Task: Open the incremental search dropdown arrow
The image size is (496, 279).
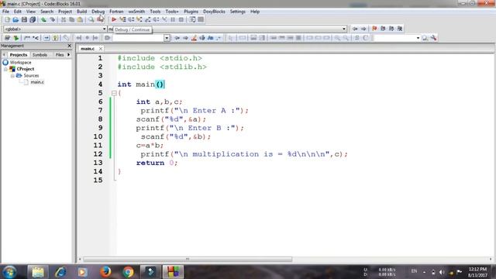Action: click(x=167, y=38)
